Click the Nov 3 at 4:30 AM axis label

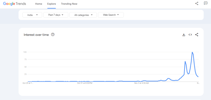tap(141, 83)
